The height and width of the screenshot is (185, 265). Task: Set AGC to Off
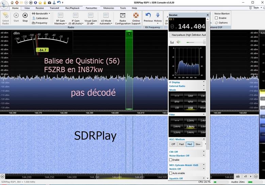point(173,144)
